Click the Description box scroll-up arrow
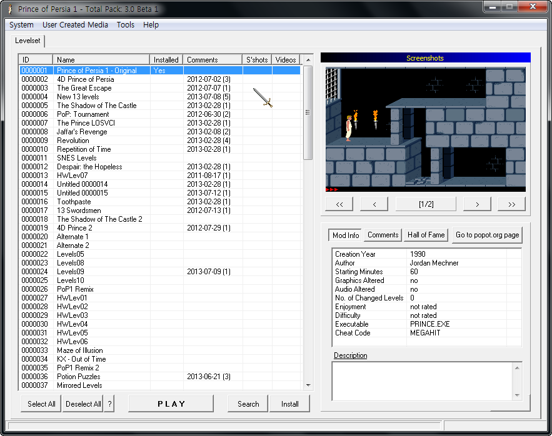 [x=517, y=368]
